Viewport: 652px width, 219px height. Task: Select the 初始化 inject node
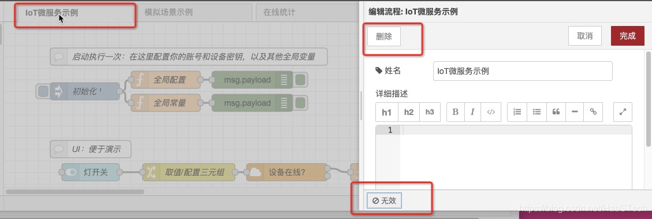[x=84, y=91]
